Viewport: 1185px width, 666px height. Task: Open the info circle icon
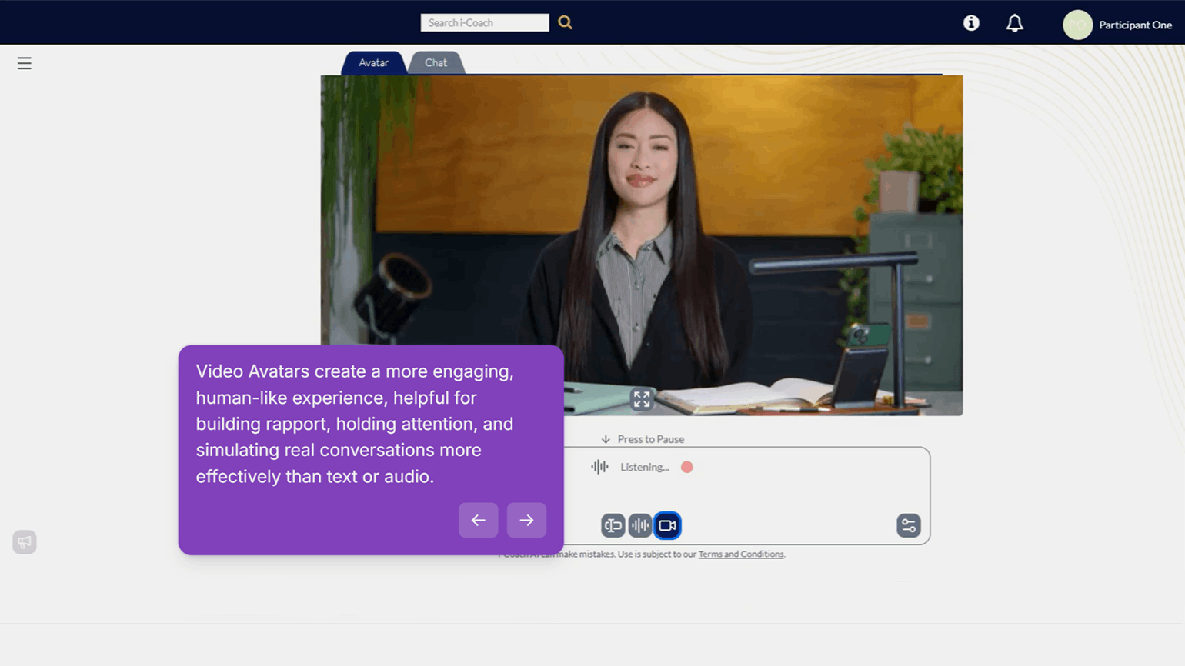tap(971, 23)
